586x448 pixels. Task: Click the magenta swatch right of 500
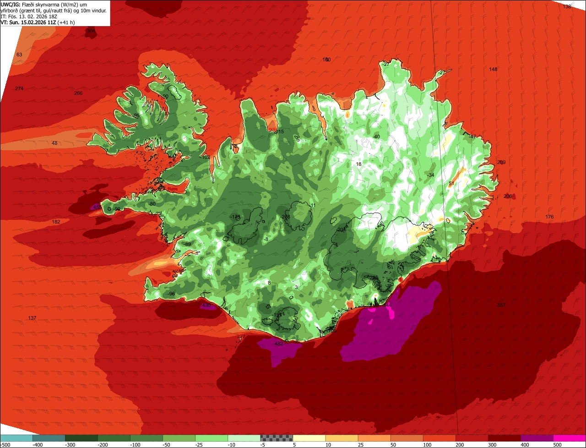pyautogui.click(x=569, y=438)
